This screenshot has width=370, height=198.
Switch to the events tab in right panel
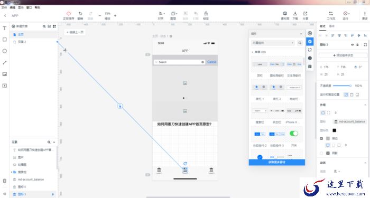[x=332, y=26]
